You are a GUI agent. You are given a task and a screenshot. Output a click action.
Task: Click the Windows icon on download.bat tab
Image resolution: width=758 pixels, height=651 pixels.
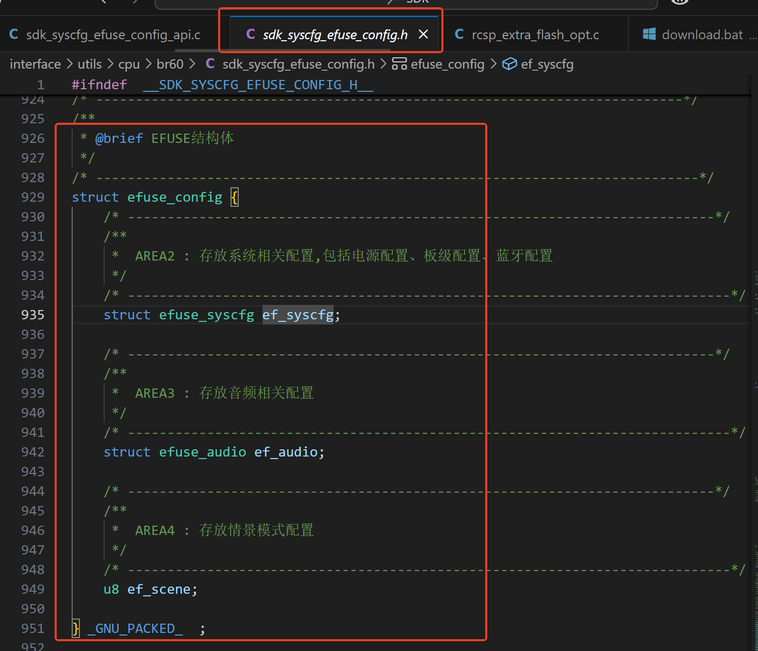click(x=649, y=34)
